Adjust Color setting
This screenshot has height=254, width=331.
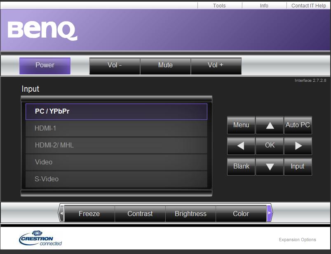coord(241,214)
